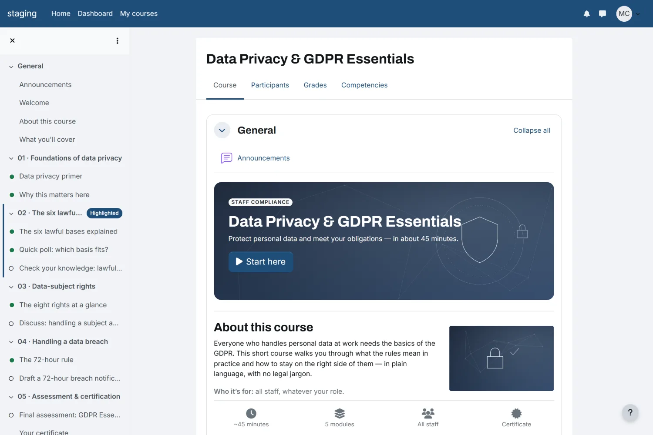The width and height of the screenshot is (653, 435).
Task: Open the MC user avatar menu
Action: (x=624, y=14)
